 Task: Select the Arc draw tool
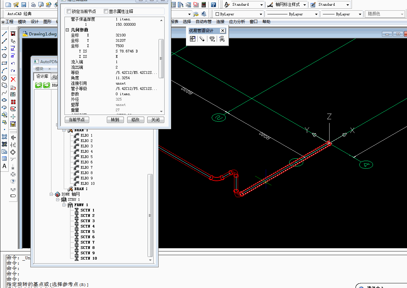click(4, 70)
